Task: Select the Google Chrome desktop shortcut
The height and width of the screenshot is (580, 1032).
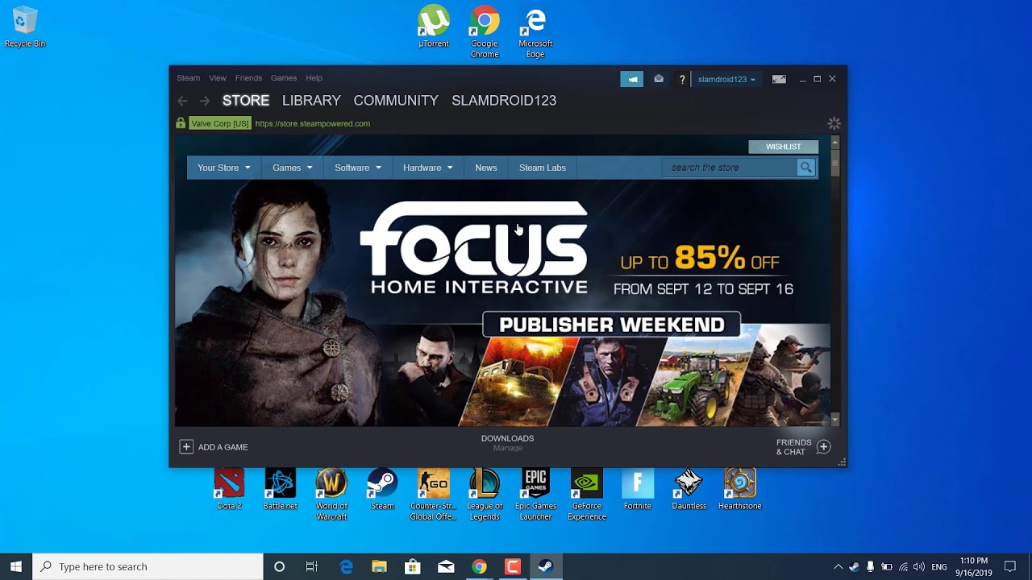Action: [485, 32]
